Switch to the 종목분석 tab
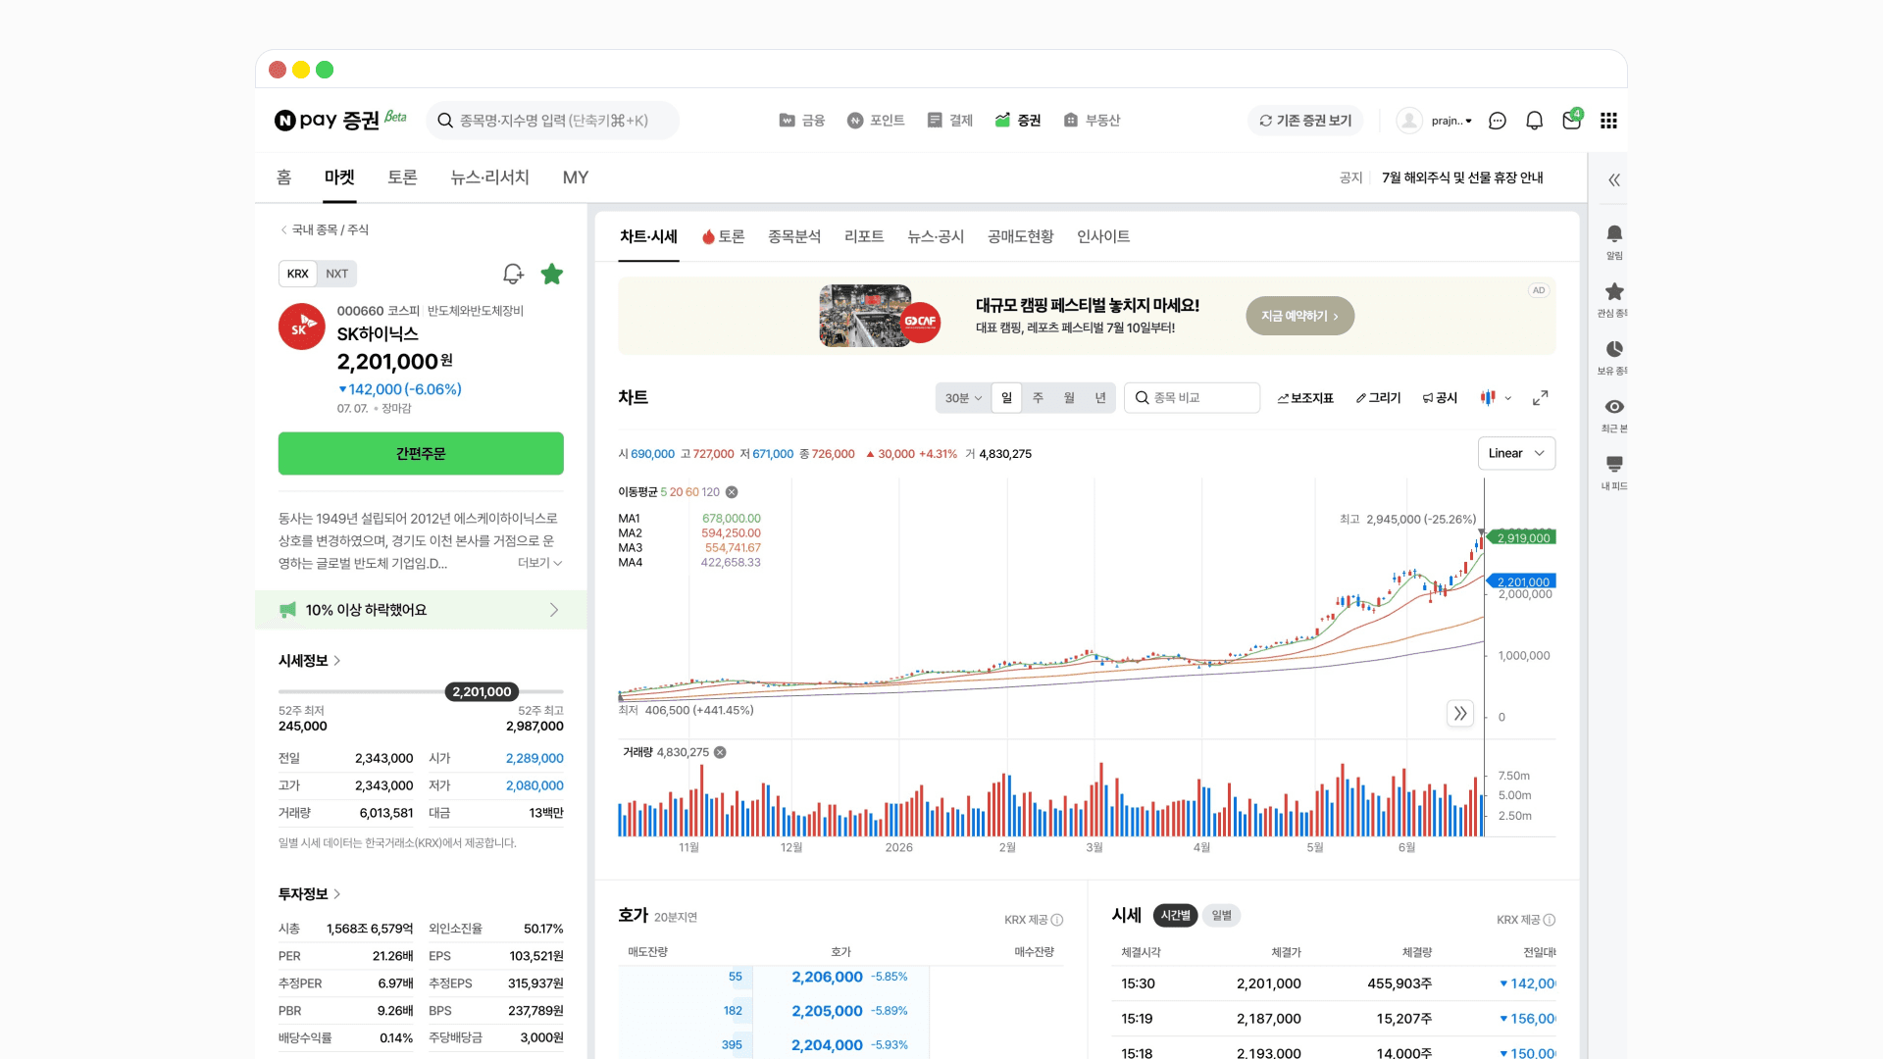1883x1059 pixels. tap(794, 236)
